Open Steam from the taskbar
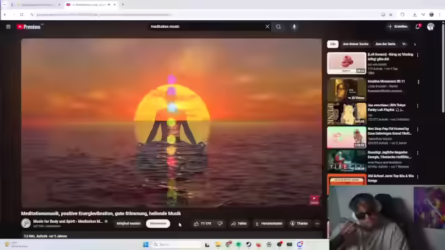Screen dimensions: 445x250 (x=248, y=244)
